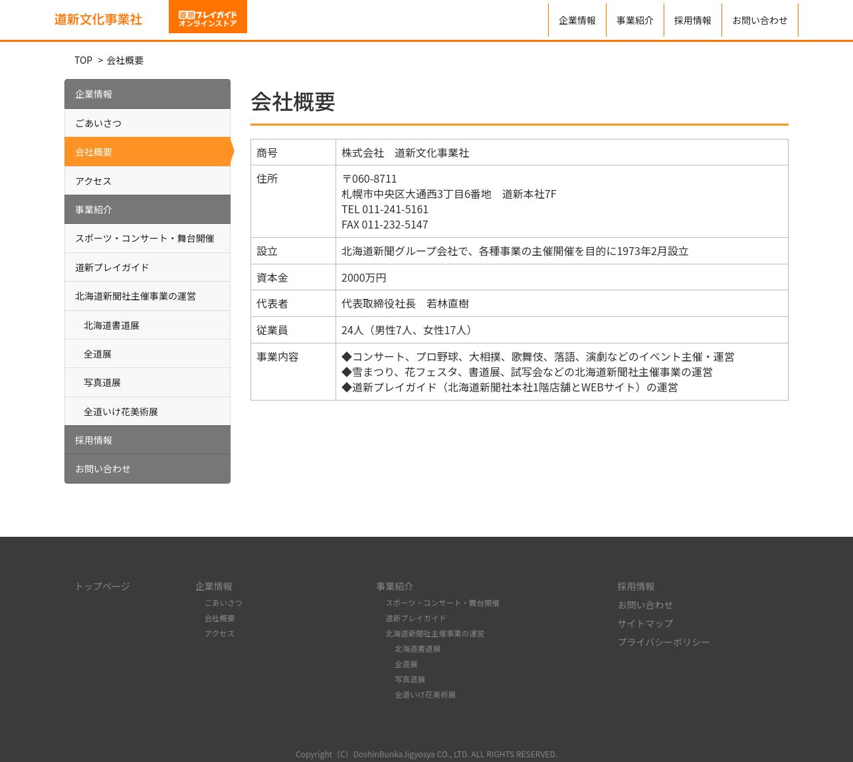Open footer ごあいさつ link
This screenshot has height=762, width=853.
click(223, 603)
